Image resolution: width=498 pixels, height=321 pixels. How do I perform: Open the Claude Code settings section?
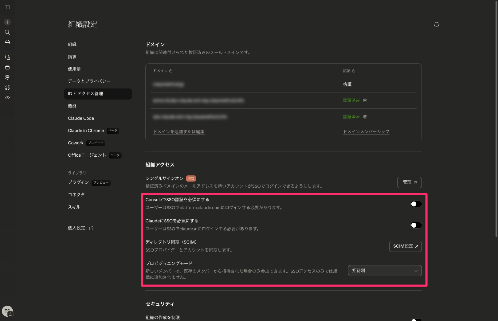[x=81, y=118]
